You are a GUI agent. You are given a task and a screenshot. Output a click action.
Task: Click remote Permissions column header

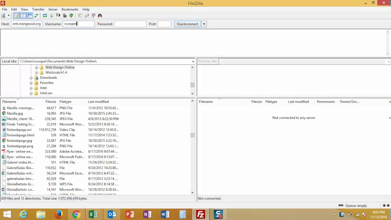(x=326, y=101)
